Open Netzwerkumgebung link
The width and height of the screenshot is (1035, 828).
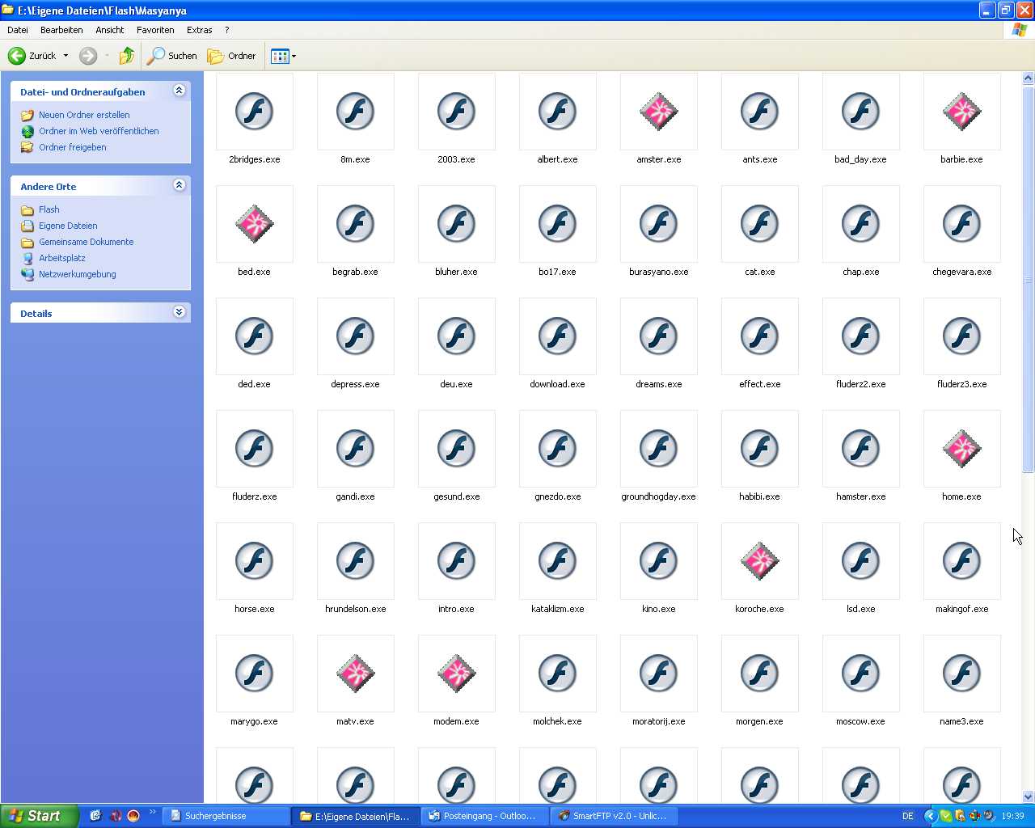click(x=78, y=274)
